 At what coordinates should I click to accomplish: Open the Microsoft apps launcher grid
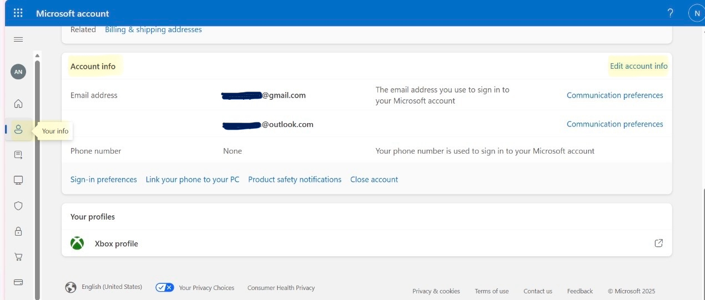18,13
